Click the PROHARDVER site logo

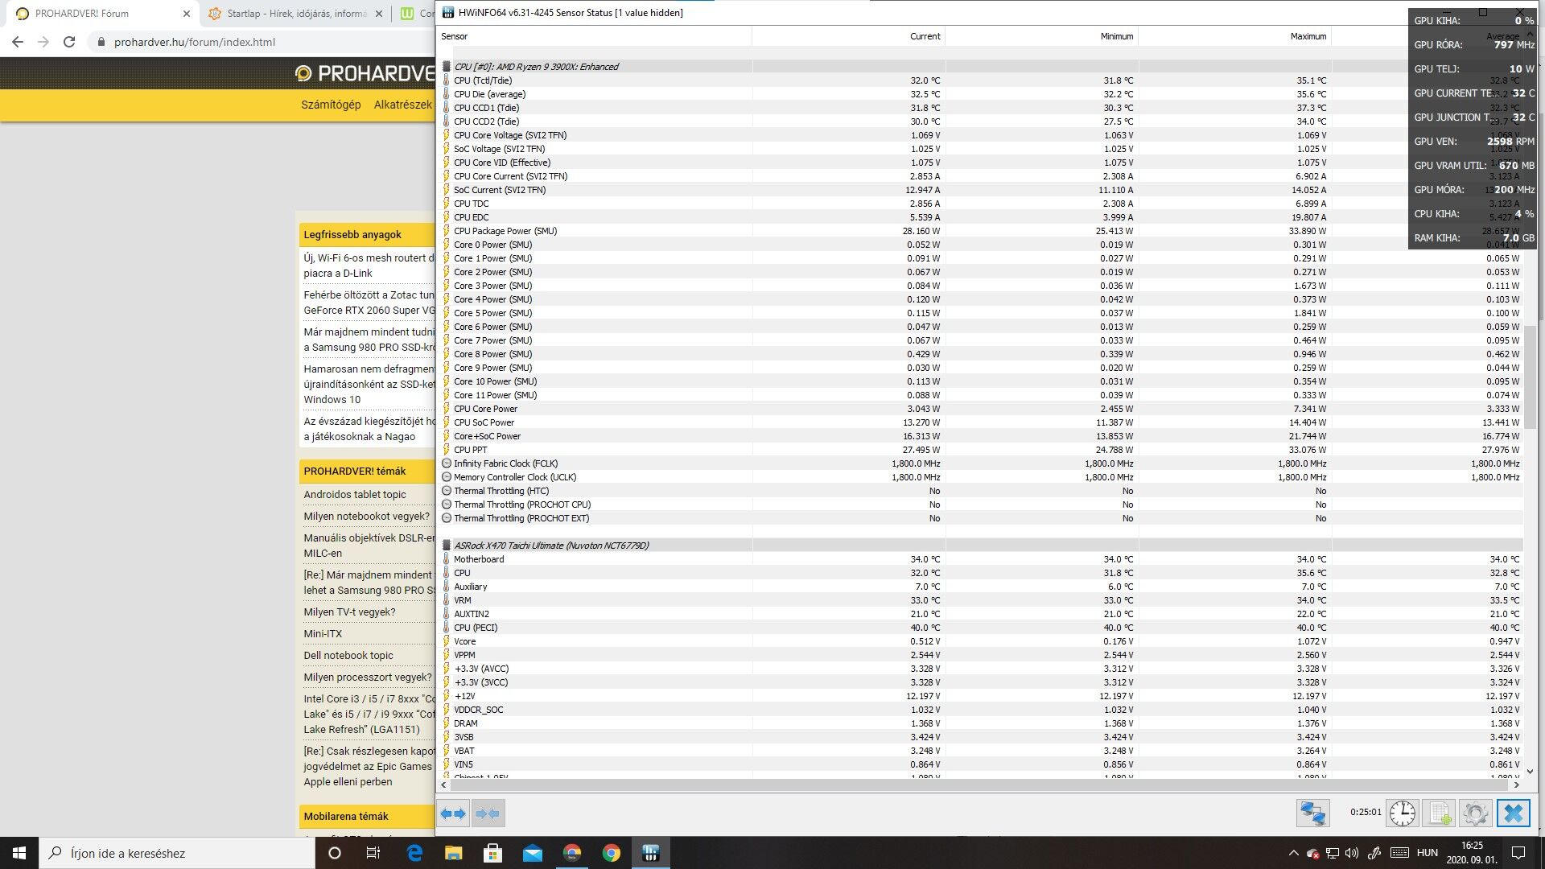[366, 73]
